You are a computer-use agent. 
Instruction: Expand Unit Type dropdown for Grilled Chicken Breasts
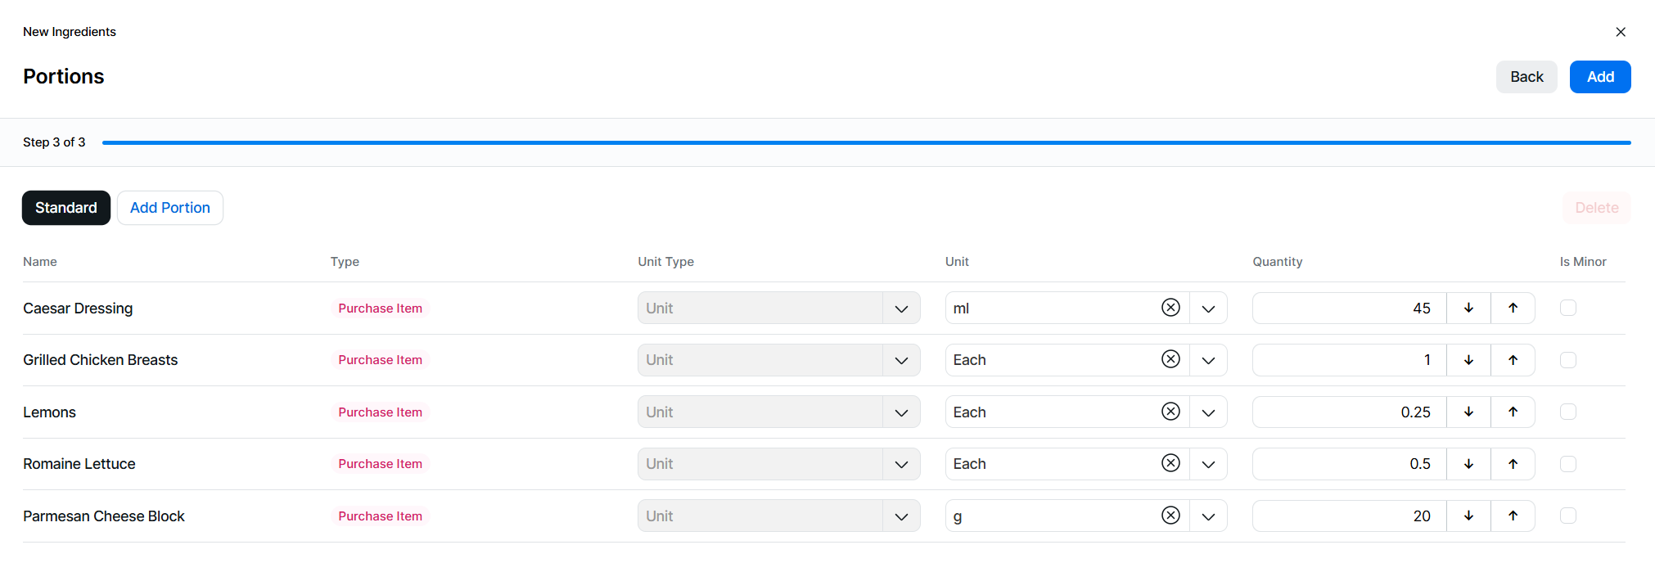[x=901, y=360]
